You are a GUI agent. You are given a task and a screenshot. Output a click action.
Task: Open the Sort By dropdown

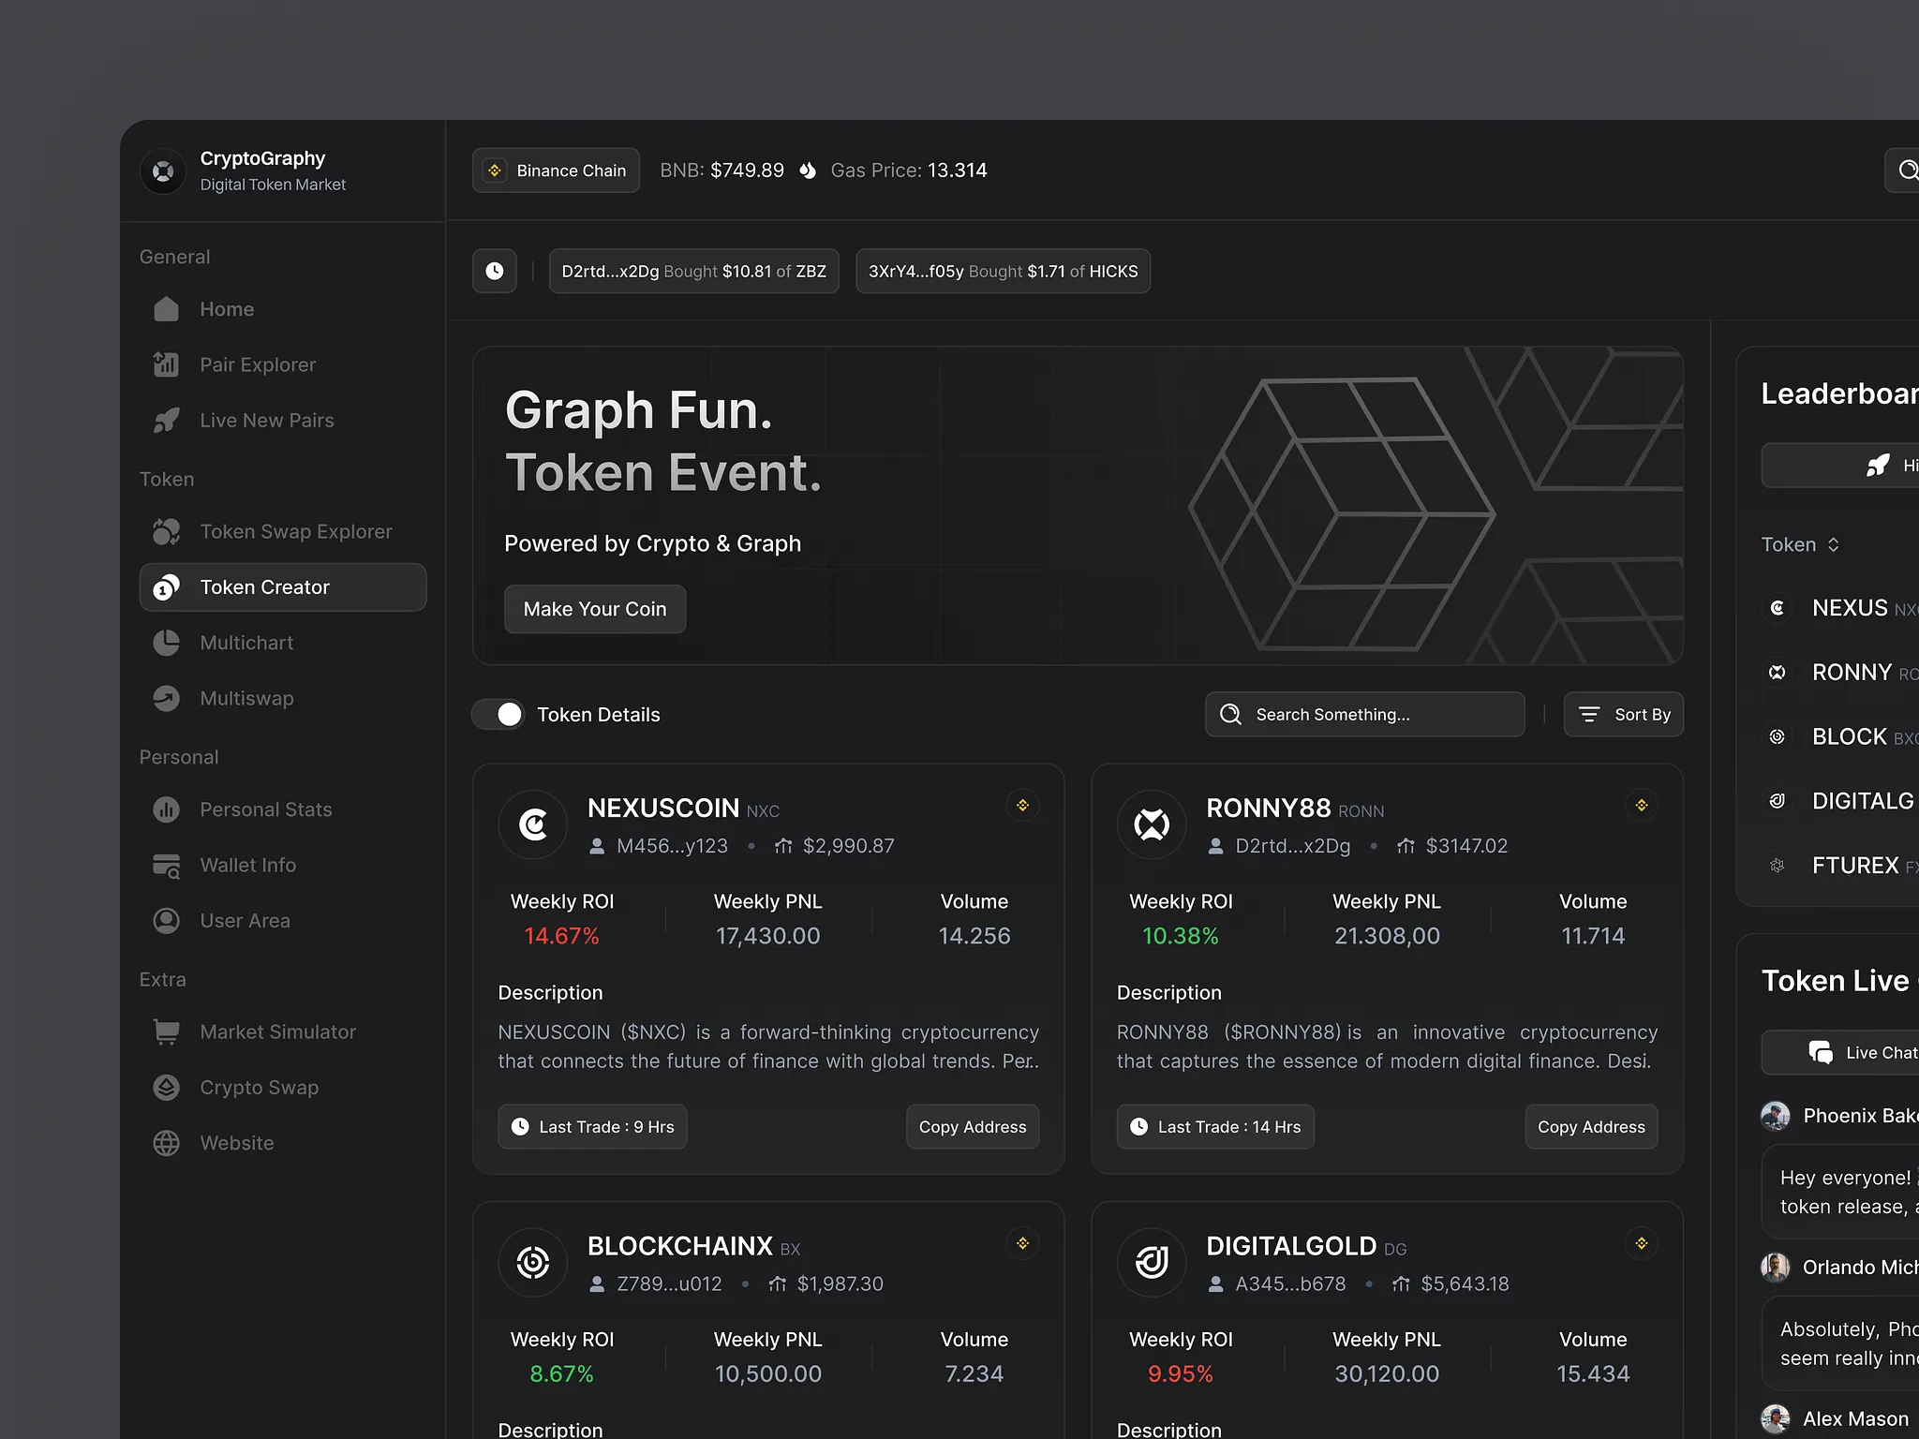point(1623,715)
